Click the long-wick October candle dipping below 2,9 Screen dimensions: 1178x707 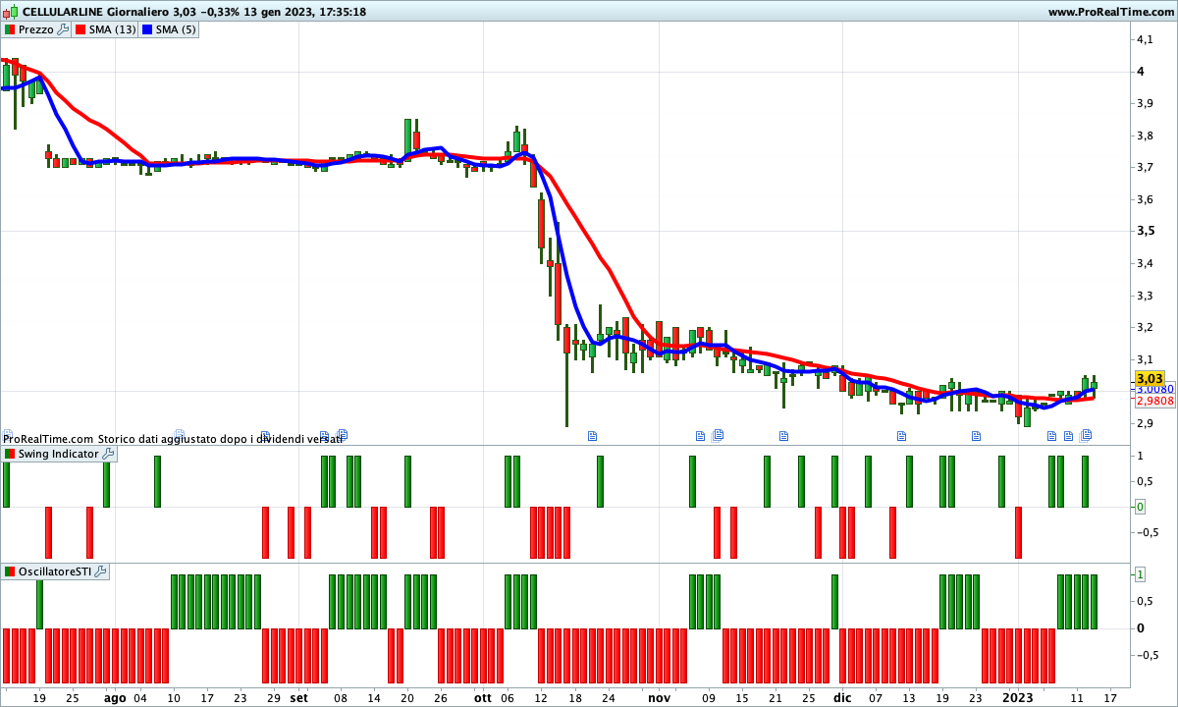(566, 376)
